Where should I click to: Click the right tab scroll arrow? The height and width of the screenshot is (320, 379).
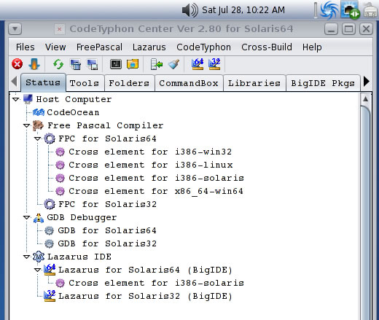click(x=366, y=82)
